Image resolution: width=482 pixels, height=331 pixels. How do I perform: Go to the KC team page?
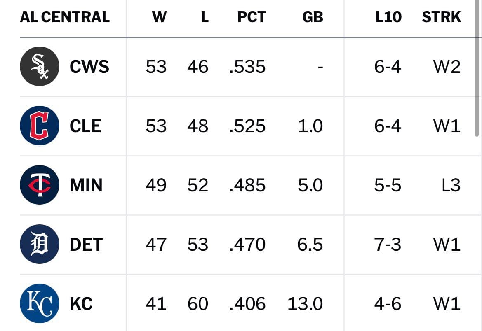click(x=81, y=304)
